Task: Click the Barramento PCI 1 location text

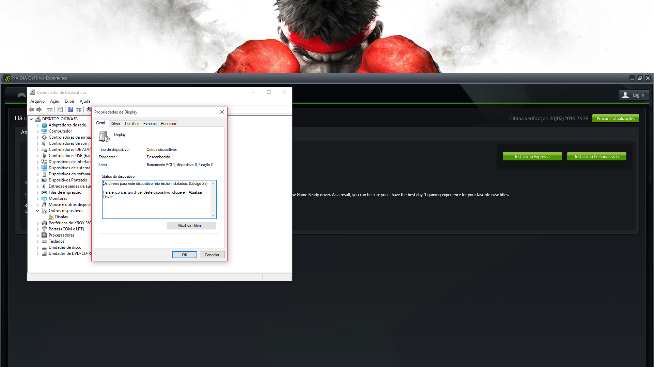Action: (180, 165)
